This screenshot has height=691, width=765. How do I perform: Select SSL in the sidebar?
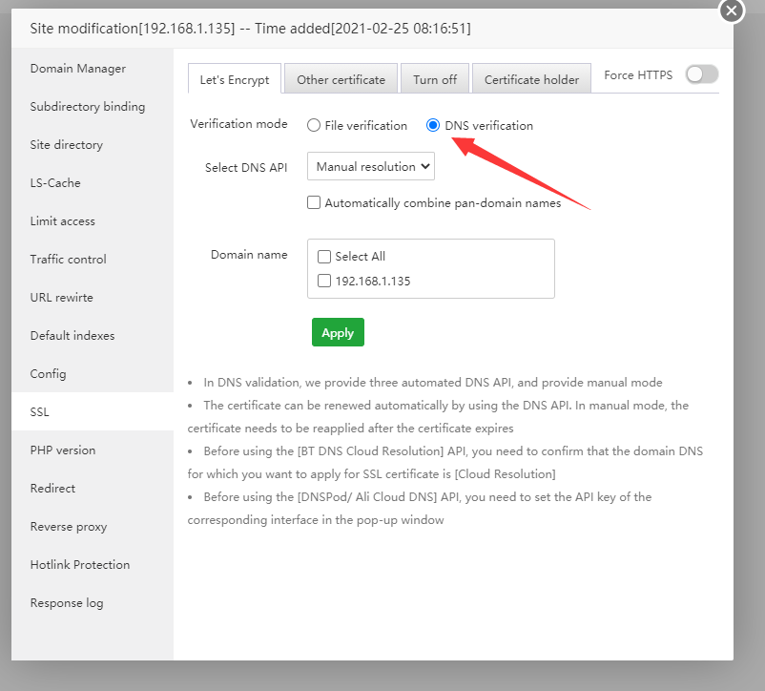click(93, 412)
